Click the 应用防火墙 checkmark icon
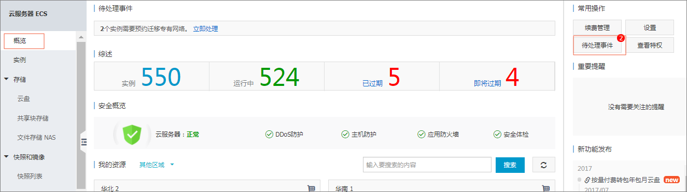 coord(422,135)
